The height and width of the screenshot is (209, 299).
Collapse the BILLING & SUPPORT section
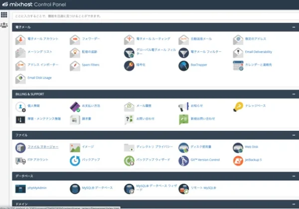pos(294,94)
